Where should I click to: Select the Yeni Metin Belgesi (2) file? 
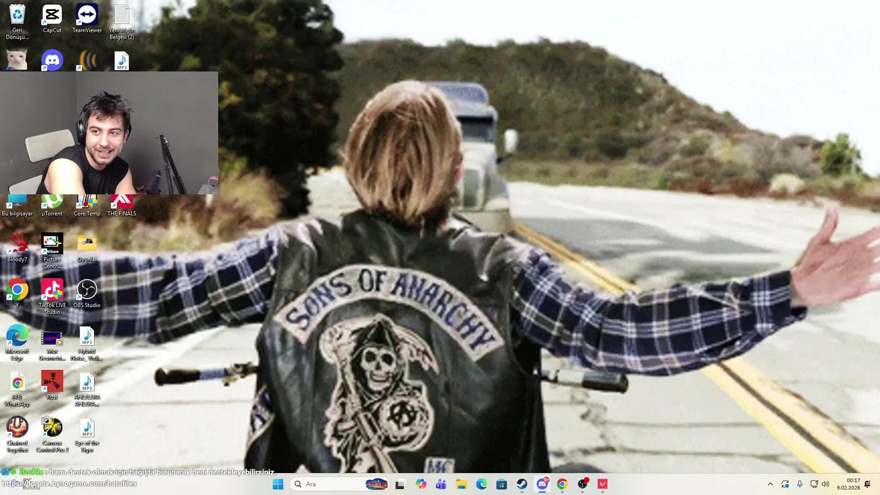coord(122,21)
